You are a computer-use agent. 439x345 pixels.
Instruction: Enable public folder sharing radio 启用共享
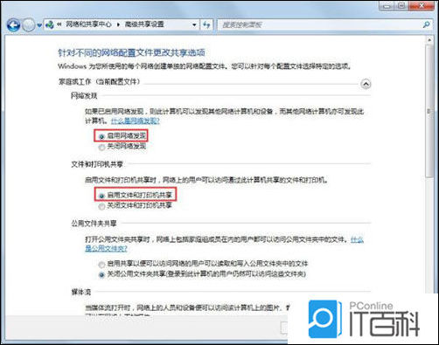(x=101, y=265)
